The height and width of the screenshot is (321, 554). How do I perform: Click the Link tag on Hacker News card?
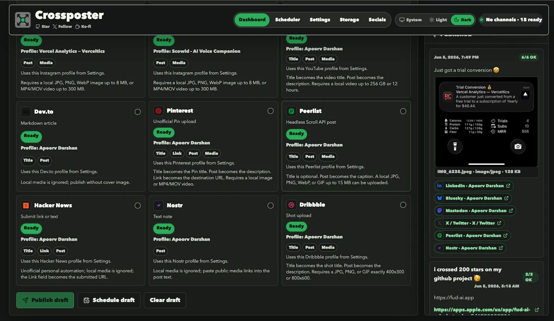(44, 251)
